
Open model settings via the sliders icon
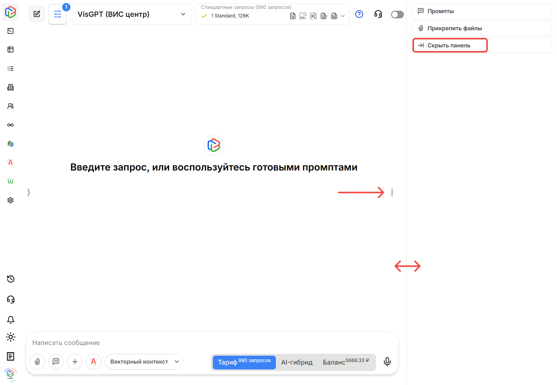(x=57, y=14)
